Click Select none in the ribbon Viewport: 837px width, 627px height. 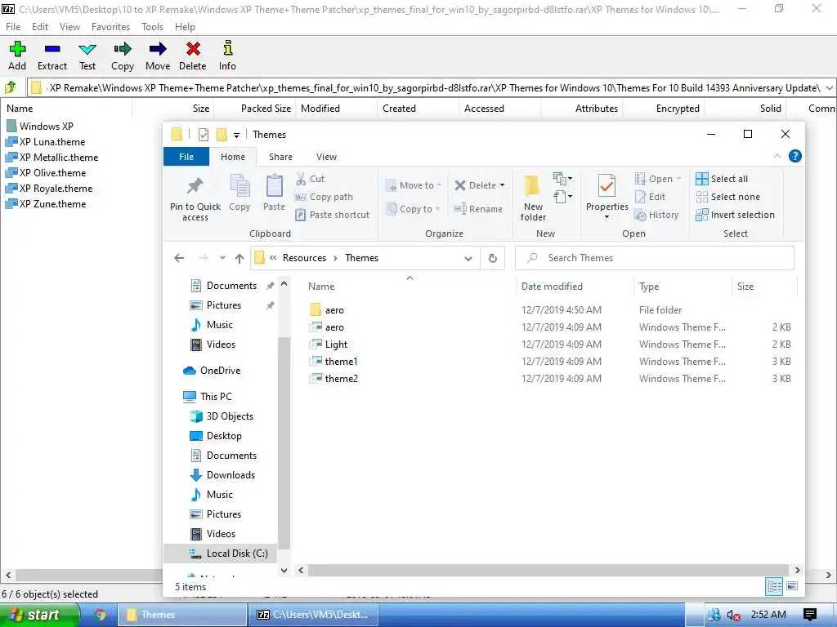pos(727,197)
